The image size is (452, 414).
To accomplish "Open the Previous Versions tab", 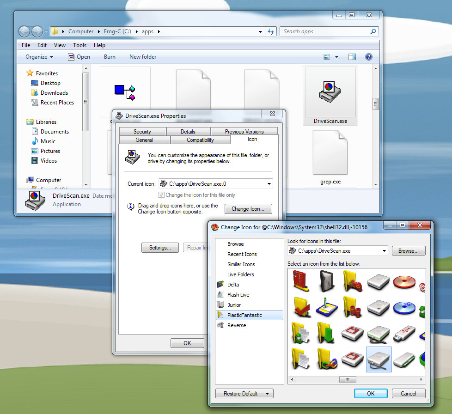I will click(x=244, y=132).
